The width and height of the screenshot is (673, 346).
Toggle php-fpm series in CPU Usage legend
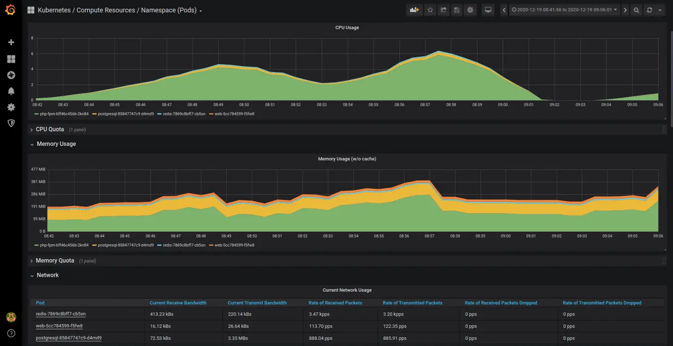point(64,114)
